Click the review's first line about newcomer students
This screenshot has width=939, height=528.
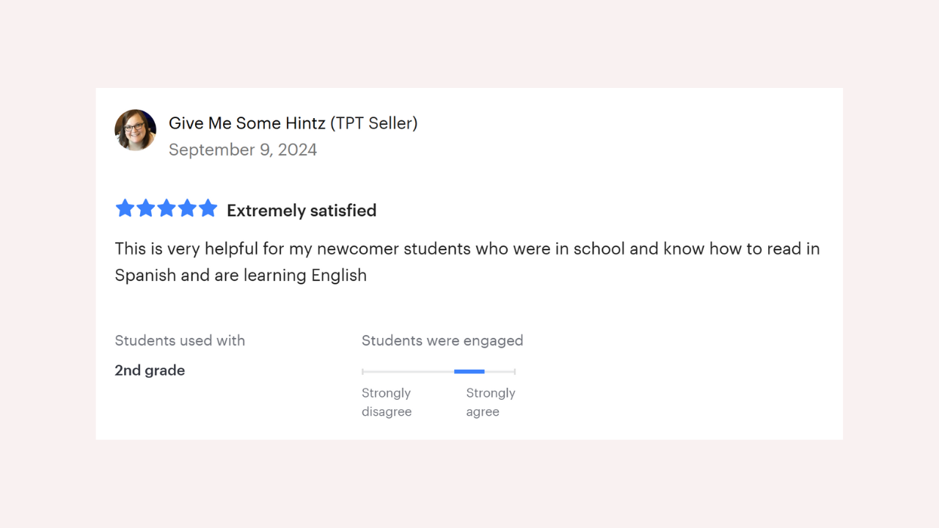[x=467, y=249]
